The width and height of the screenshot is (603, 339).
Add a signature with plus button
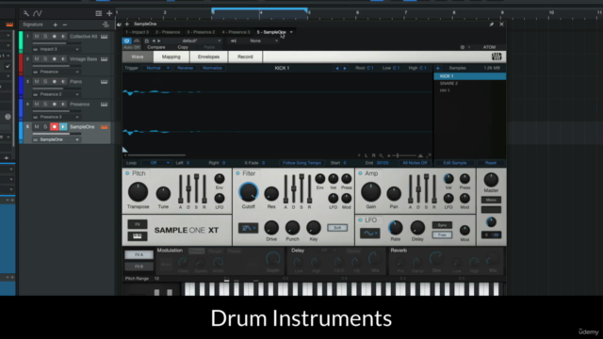(x=56, y=24)
